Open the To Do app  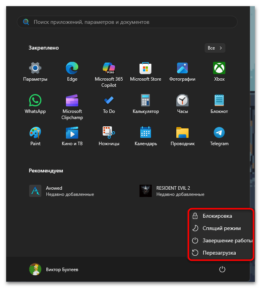click(x=109, y=104)
